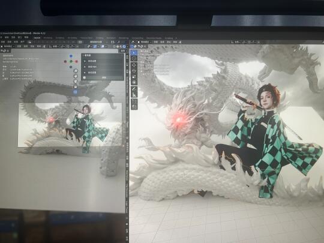
Task: Toggle viewport overlays in left viewport header
Action: pos(103,46)
